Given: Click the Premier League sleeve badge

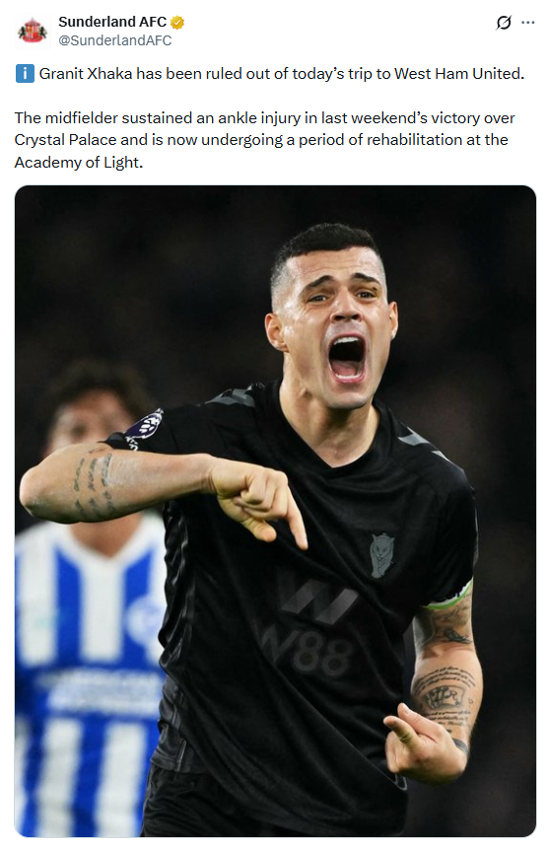Looking at the screenshot, I should (144, 429).
